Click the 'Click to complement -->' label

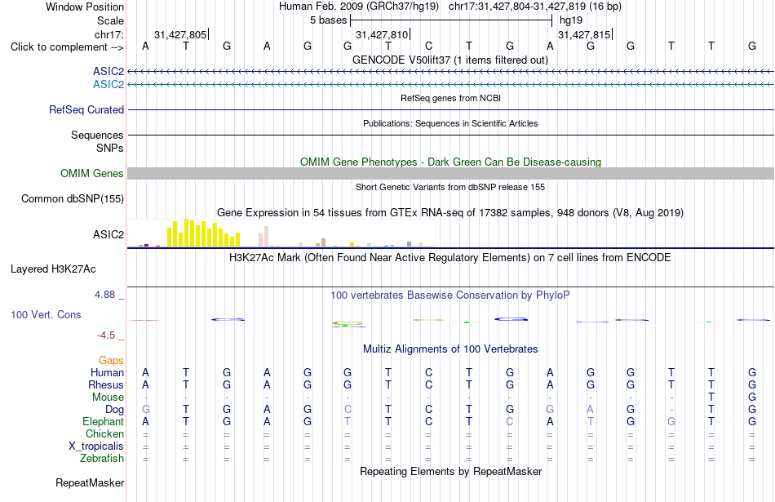pyautogui.click(x=67, y=47)
